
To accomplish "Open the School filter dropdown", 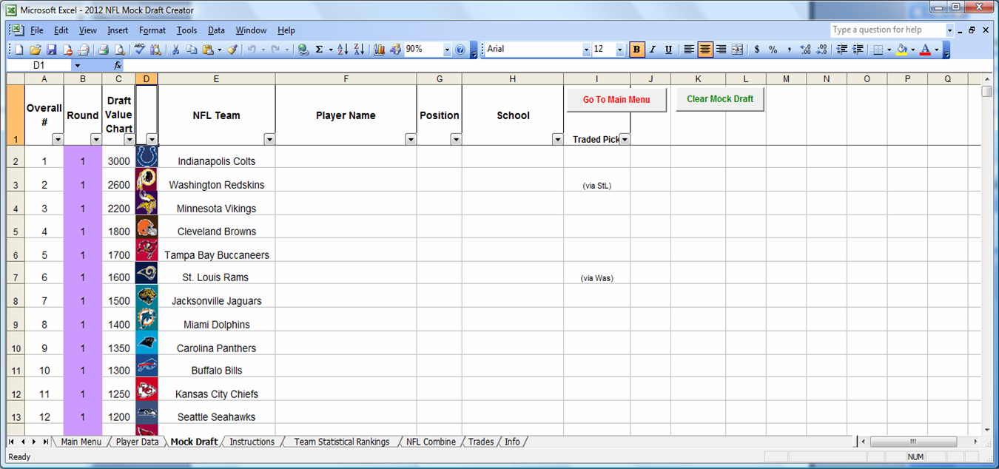I will pos(557,139).
